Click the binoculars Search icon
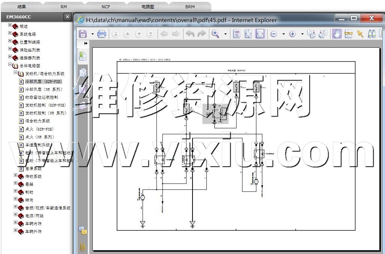The image size is (385, 254). point(372,34)
